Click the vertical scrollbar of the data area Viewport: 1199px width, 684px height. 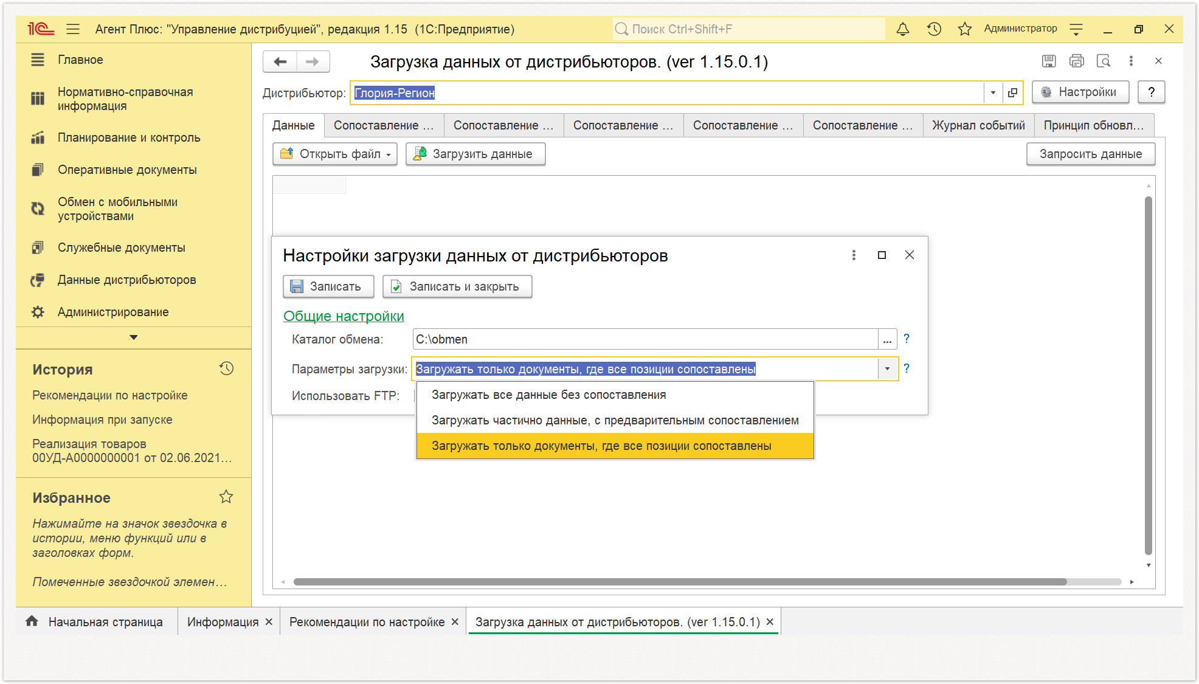(x=1149, y=375)
